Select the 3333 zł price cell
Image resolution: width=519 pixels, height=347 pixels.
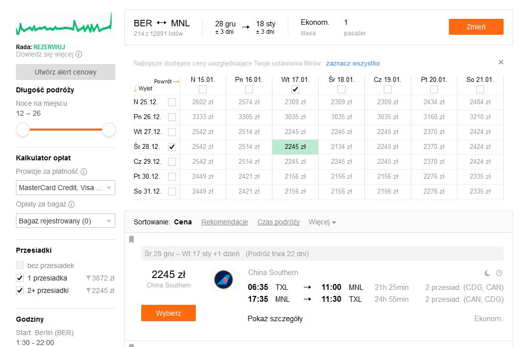tap(203, 117)
